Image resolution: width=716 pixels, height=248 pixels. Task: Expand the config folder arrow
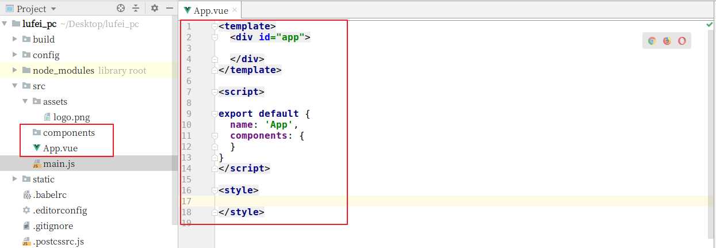click(x=16, y=55)
